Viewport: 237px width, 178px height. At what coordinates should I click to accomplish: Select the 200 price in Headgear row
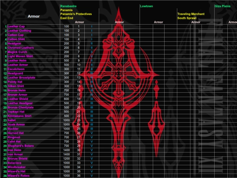[x=67, y=44]
